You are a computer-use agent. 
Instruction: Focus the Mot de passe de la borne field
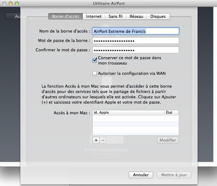pos(136,40)
